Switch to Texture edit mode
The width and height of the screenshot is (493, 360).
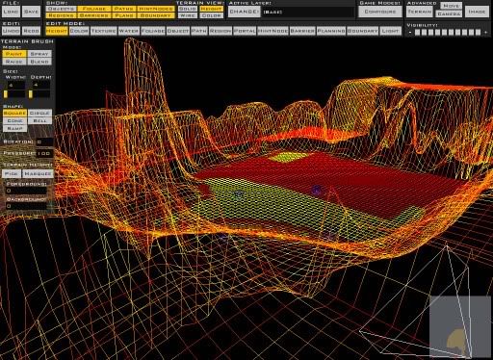(x=103, y=31)
